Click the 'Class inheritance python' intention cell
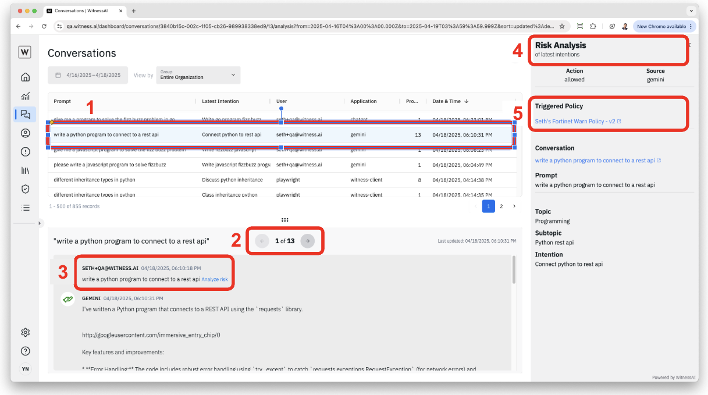This screenshot has height=395, width=708. (x=230, y=195)
